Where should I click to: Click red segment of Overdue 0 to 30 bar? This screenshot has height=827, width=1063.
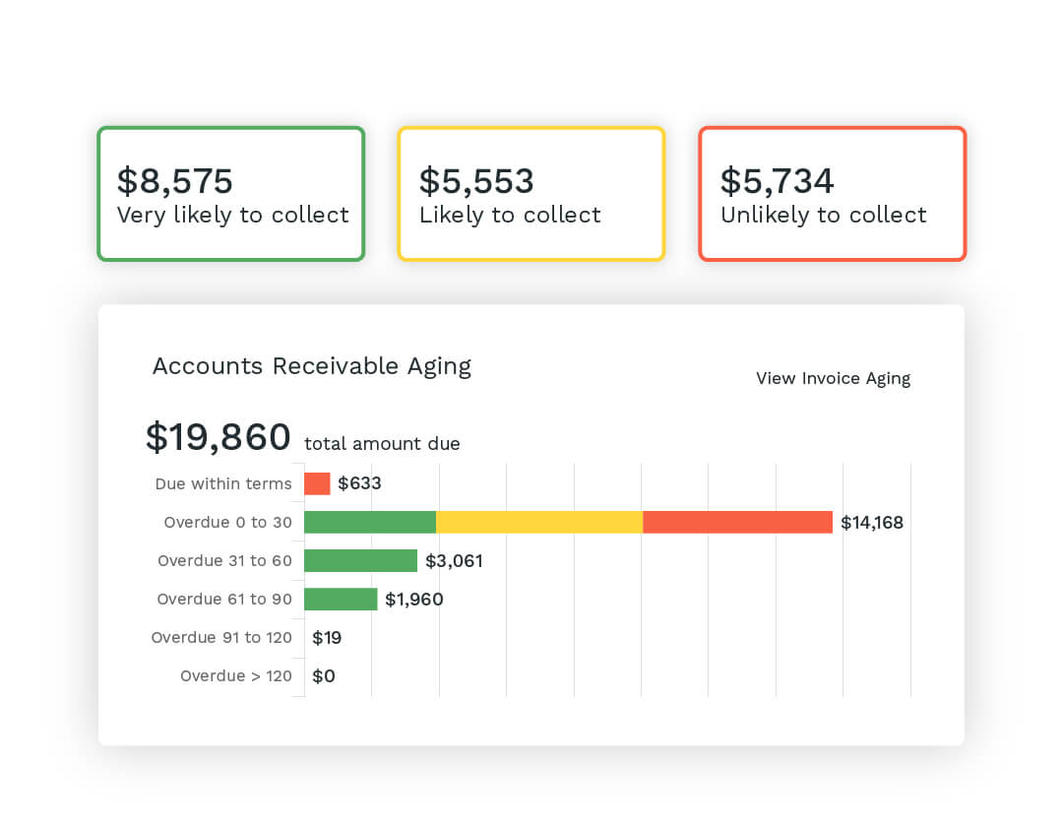click(x=737, y=522)
